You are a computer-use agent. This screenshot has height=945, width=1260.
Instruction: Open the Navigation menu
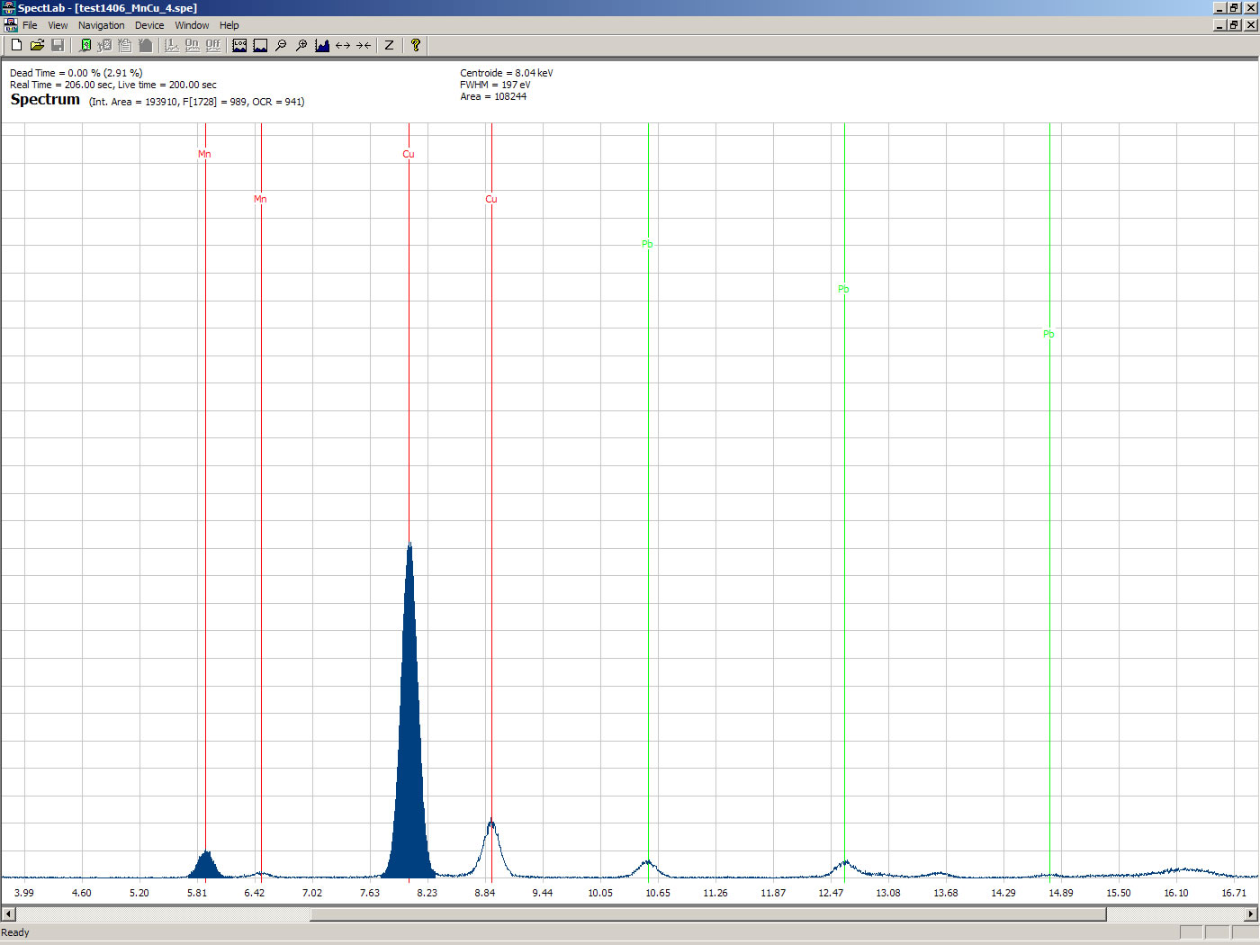click(101, 25)
